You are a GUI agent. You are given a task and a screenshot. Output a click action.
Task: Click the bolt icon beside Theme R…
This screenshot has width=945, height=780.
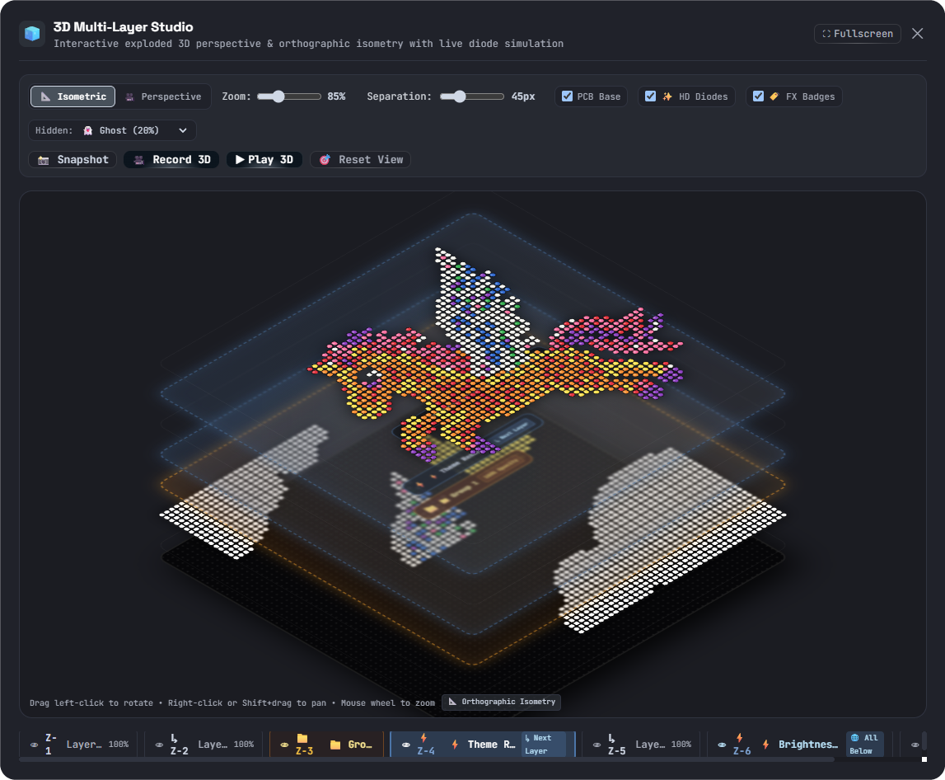tap(455, 745)
